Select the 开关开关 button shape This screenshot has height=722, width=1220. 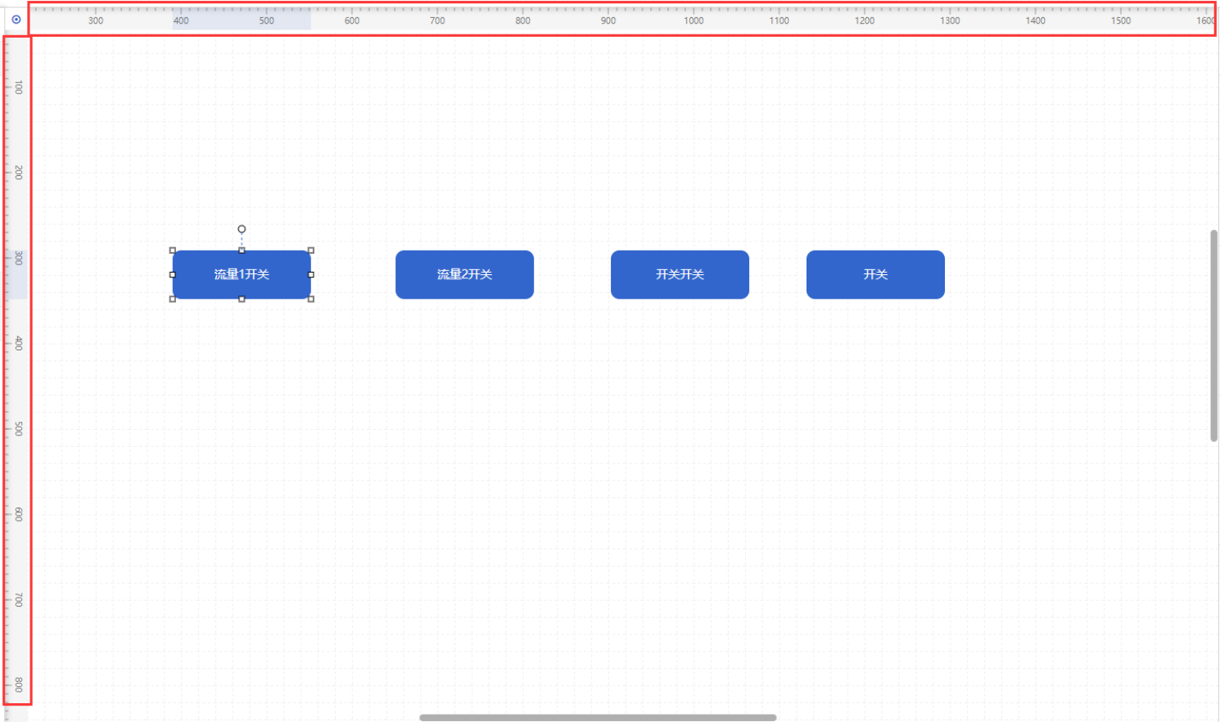point(680,274)
